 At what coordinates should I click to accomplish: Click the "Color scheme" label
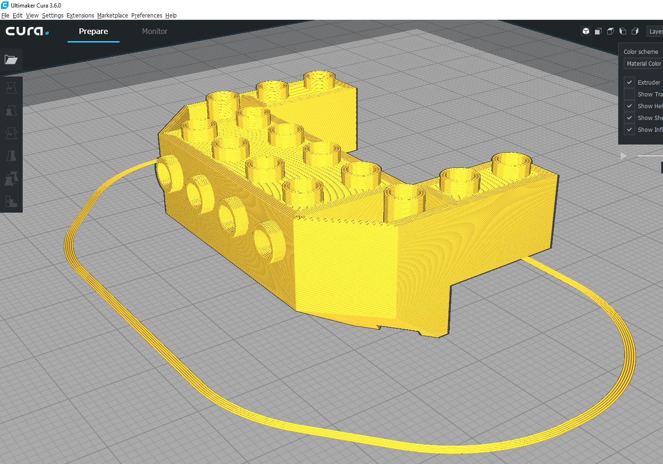641,52
